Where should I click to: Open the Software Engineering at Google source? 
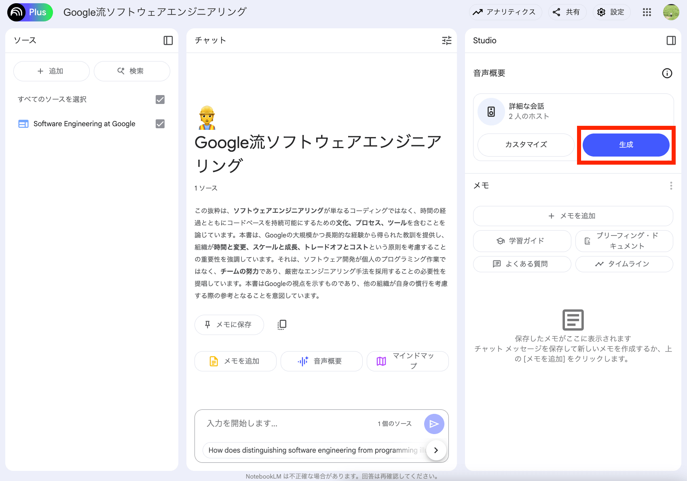point(85,124)
